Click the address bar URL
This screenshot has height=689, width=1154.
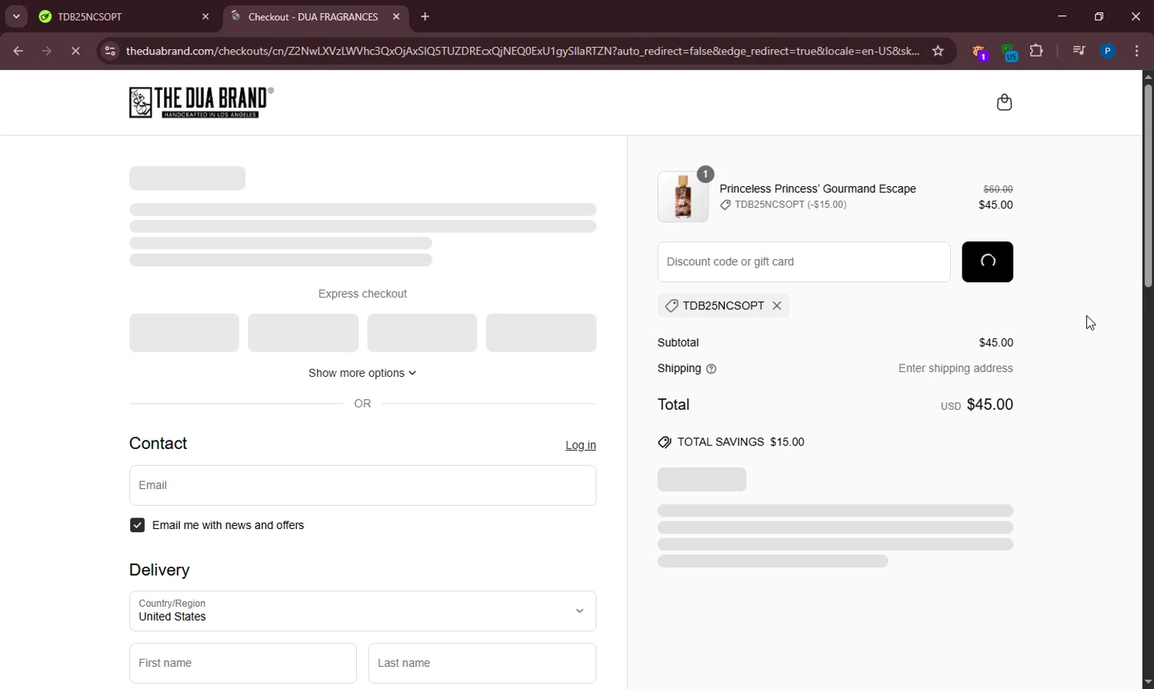coord(522,52)
